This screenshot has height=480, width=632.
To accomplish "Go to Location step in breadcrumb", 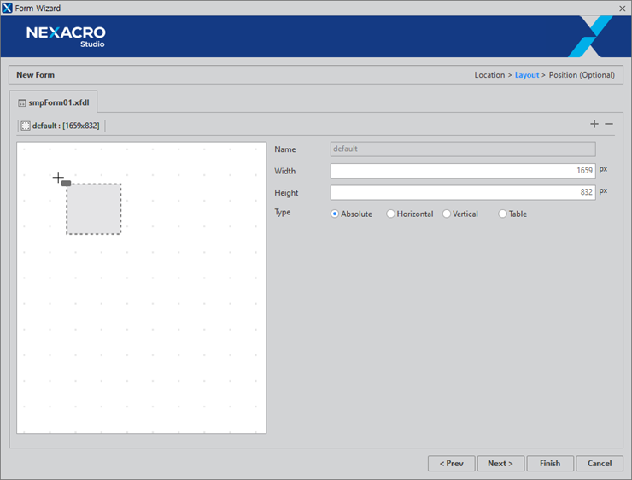I will tap(489, 75).
